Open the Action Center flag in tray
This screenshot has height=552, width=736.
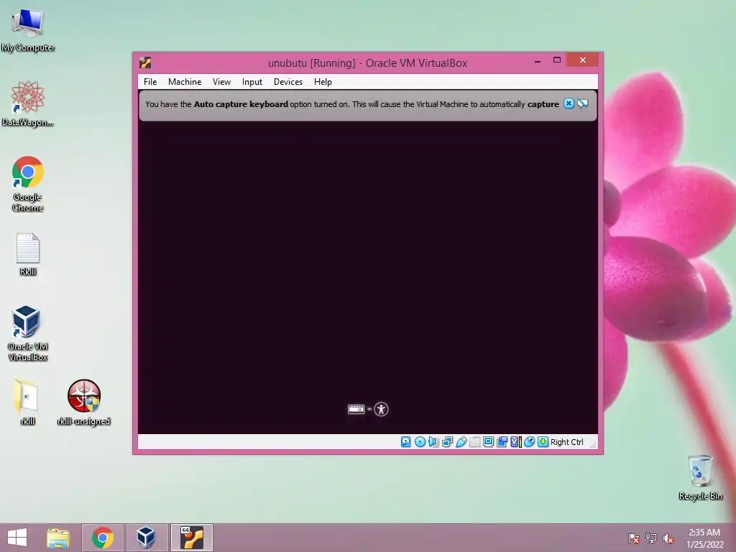coord(634,538)
